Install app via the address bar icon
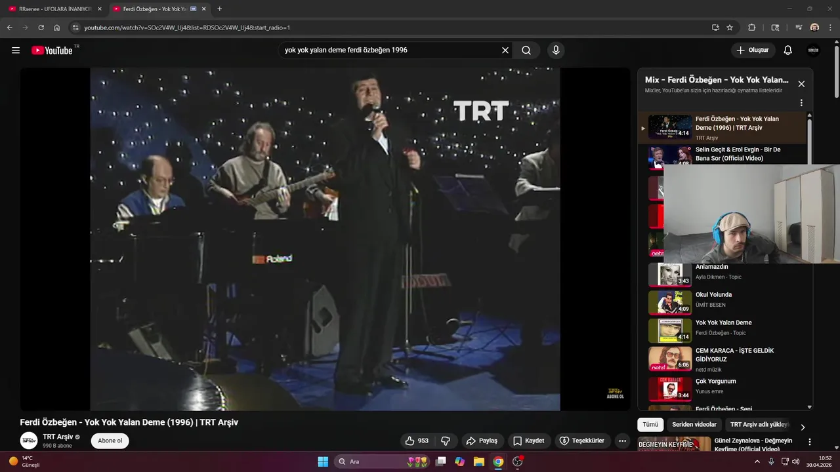 (x=715, y=28)
